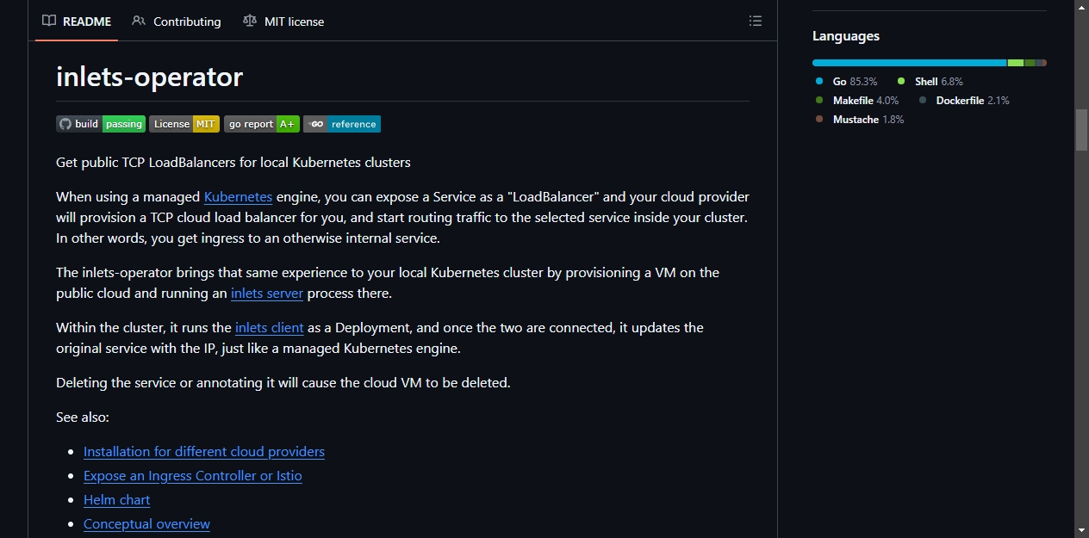
Task: Click the inlets-operator heading
Action: point(149,77)
